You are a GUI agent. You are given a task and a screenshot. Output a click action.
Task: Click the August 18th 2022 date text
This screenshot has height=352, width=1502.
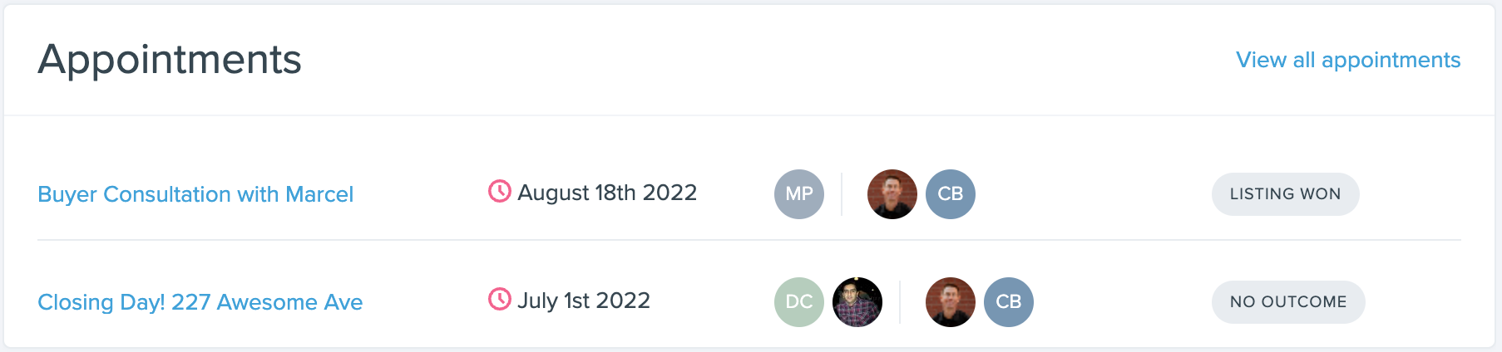click(x=607, y=193)
